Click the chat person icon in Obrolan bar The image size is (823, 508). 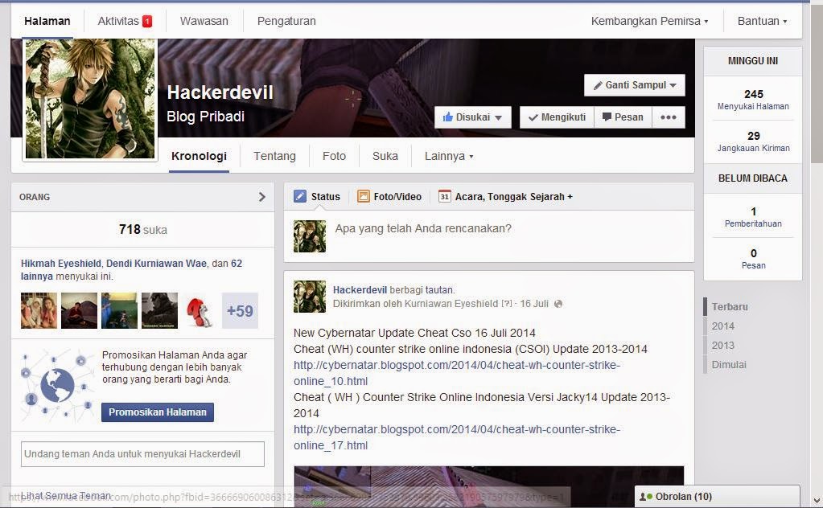[645, 497]
